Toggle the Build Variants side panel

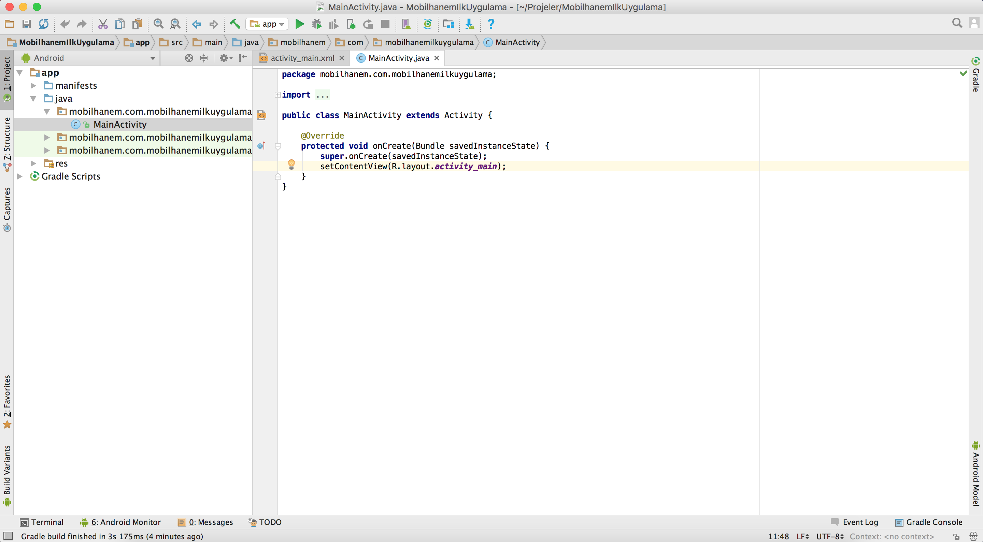click(7, 475)
